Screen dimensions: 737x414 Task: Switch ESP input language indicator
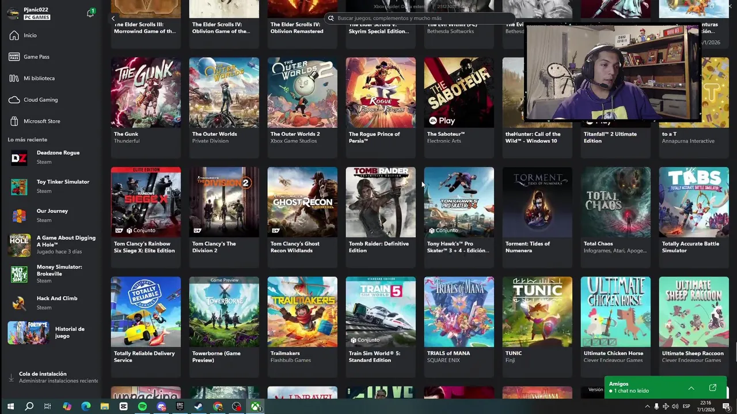pyautogui.click(x=687, y=407)
